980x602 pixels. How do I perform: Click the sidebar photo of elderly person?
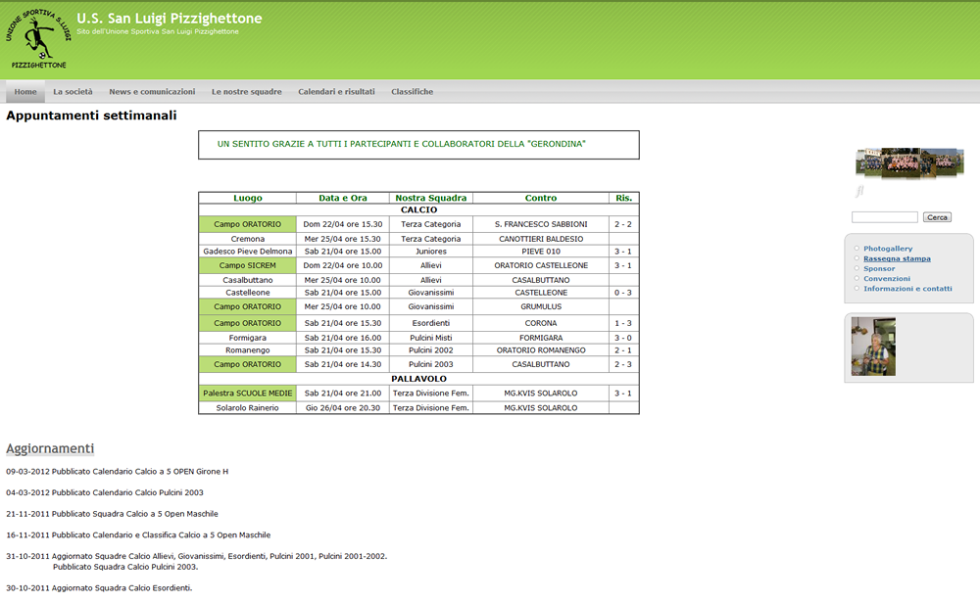click(x=873, y=347)
